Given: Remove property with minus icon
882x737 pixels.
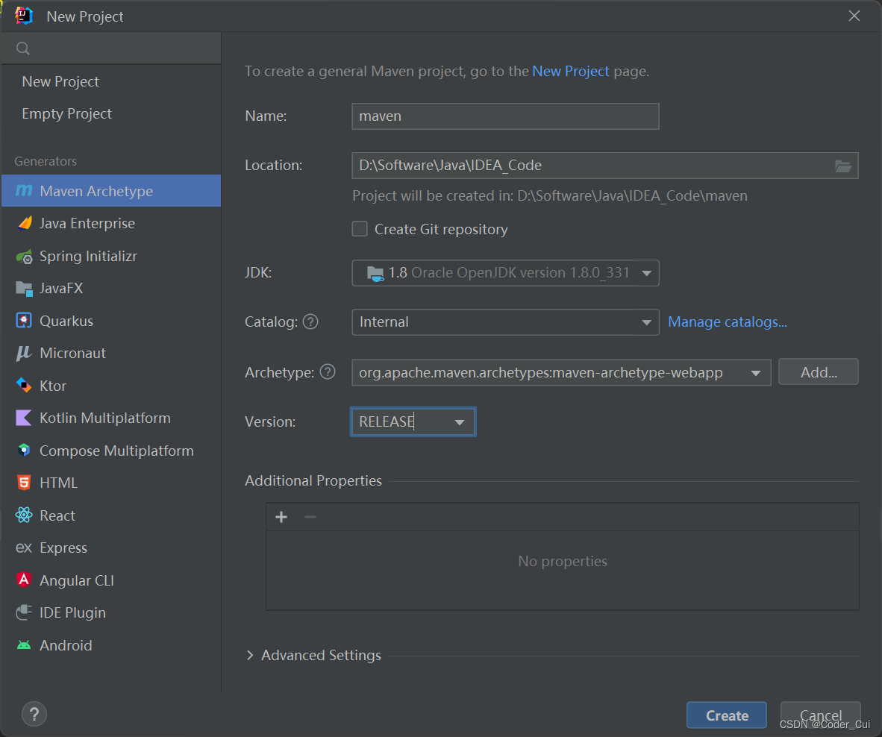Looking at the screenshot, I should point(310,517).
